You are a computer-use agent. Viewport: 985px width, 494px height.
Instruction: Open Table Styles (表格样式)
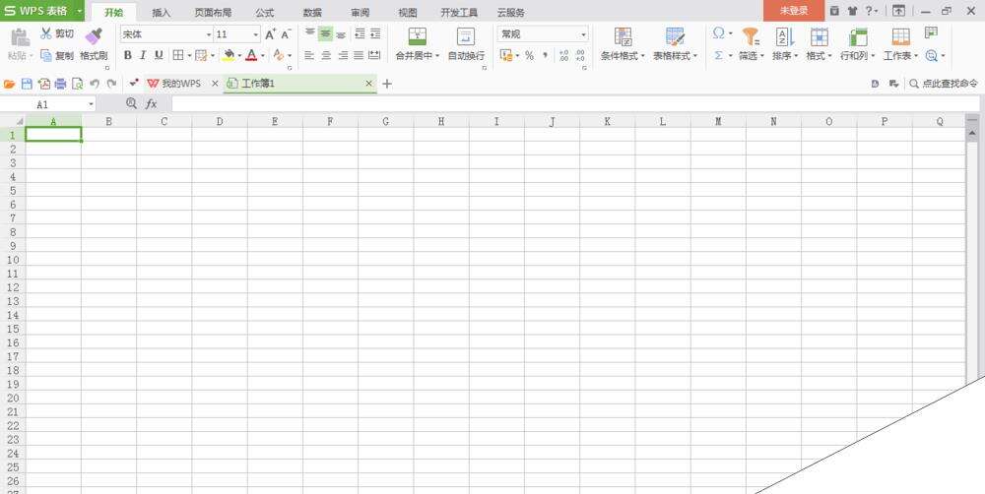(676, 44)
